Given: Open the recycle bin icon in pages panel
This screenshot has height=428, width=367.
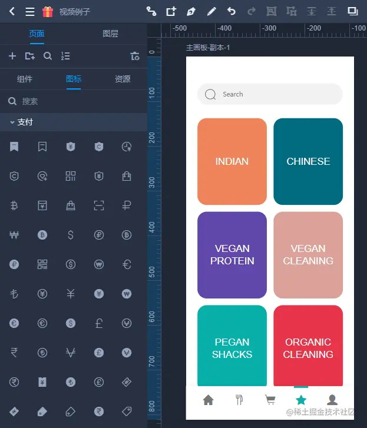Looking at the screenshot, I should [x=135, y=56].
